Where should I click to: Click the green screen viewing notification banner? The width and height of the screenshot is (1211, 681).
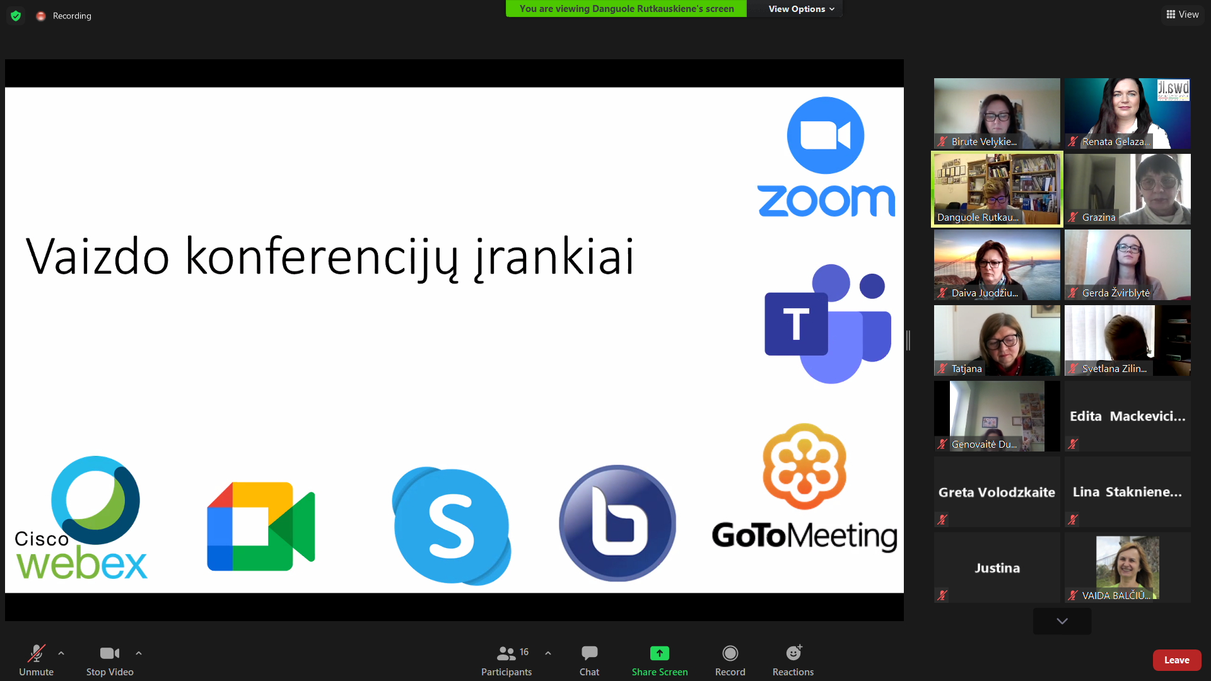tap(626, 9)
